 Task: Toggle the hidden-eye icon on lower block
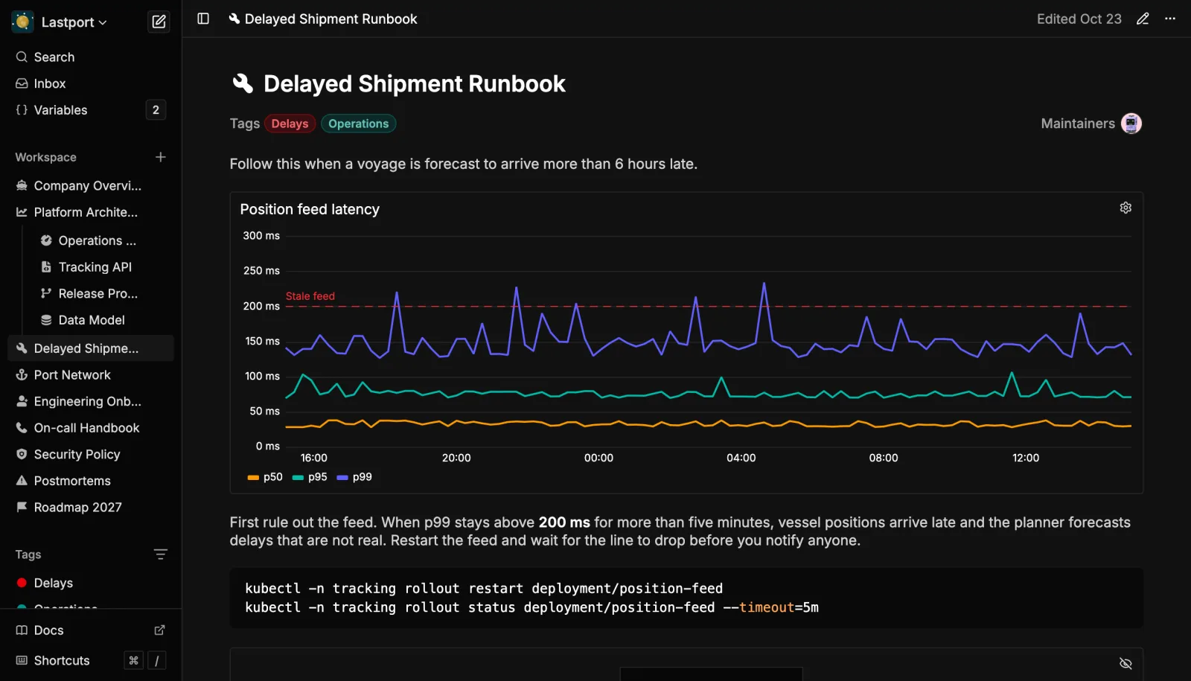click(1125, 663)
